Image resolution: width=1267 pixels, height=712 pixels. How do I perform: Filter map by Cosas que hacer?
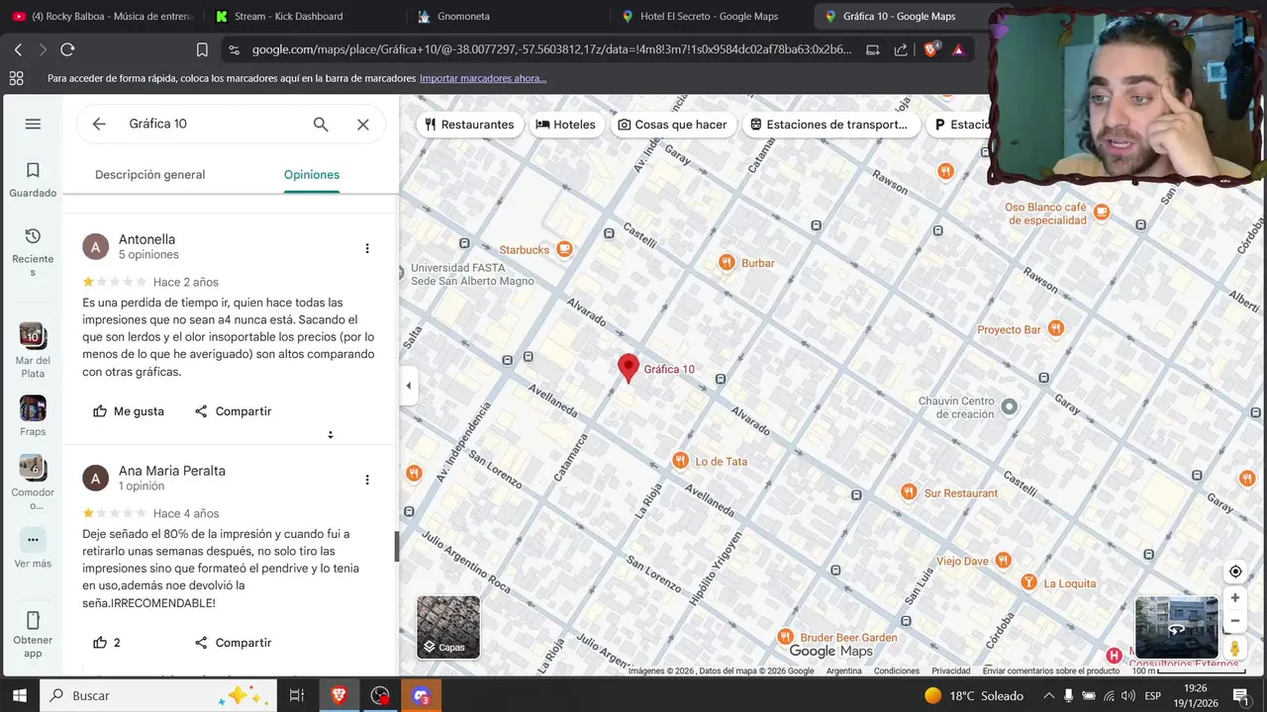[672, 125]
